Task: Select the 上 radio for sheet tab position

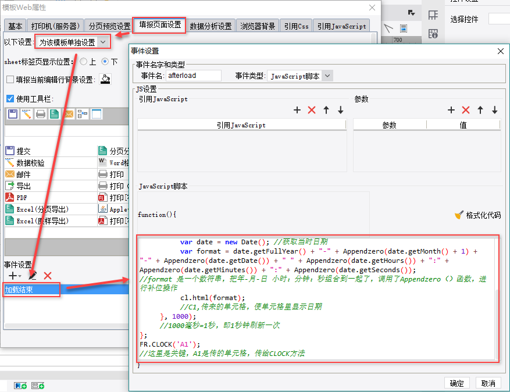Action: 84,62
